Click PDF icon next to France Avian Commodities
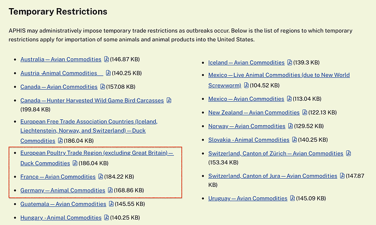Image resolution: width=376 pixels, height=225 pixels. point(101,177)
